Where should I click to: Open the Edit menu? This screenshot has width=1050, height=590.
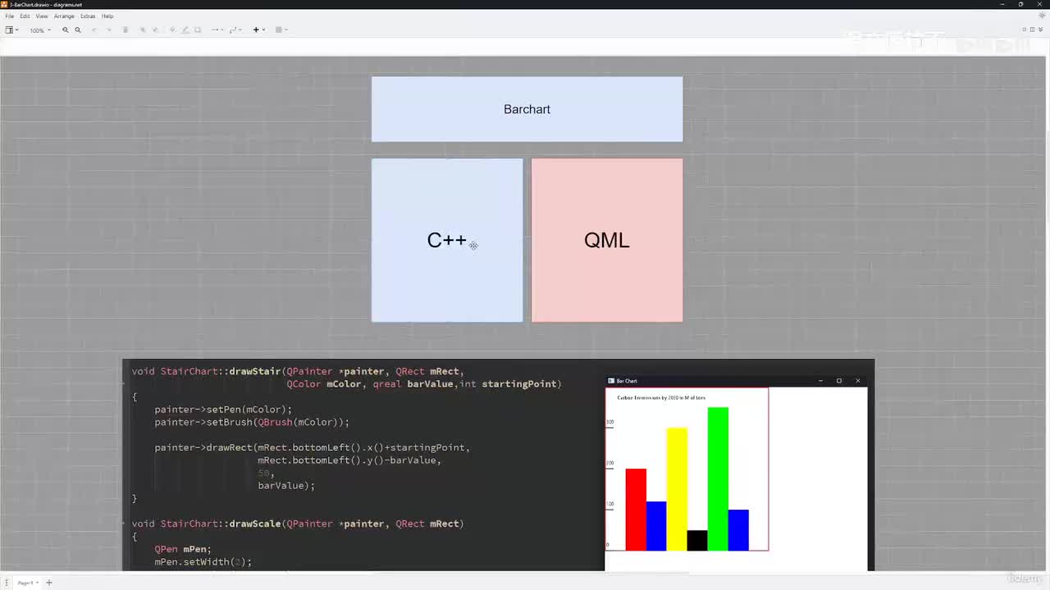pos(25,16)
